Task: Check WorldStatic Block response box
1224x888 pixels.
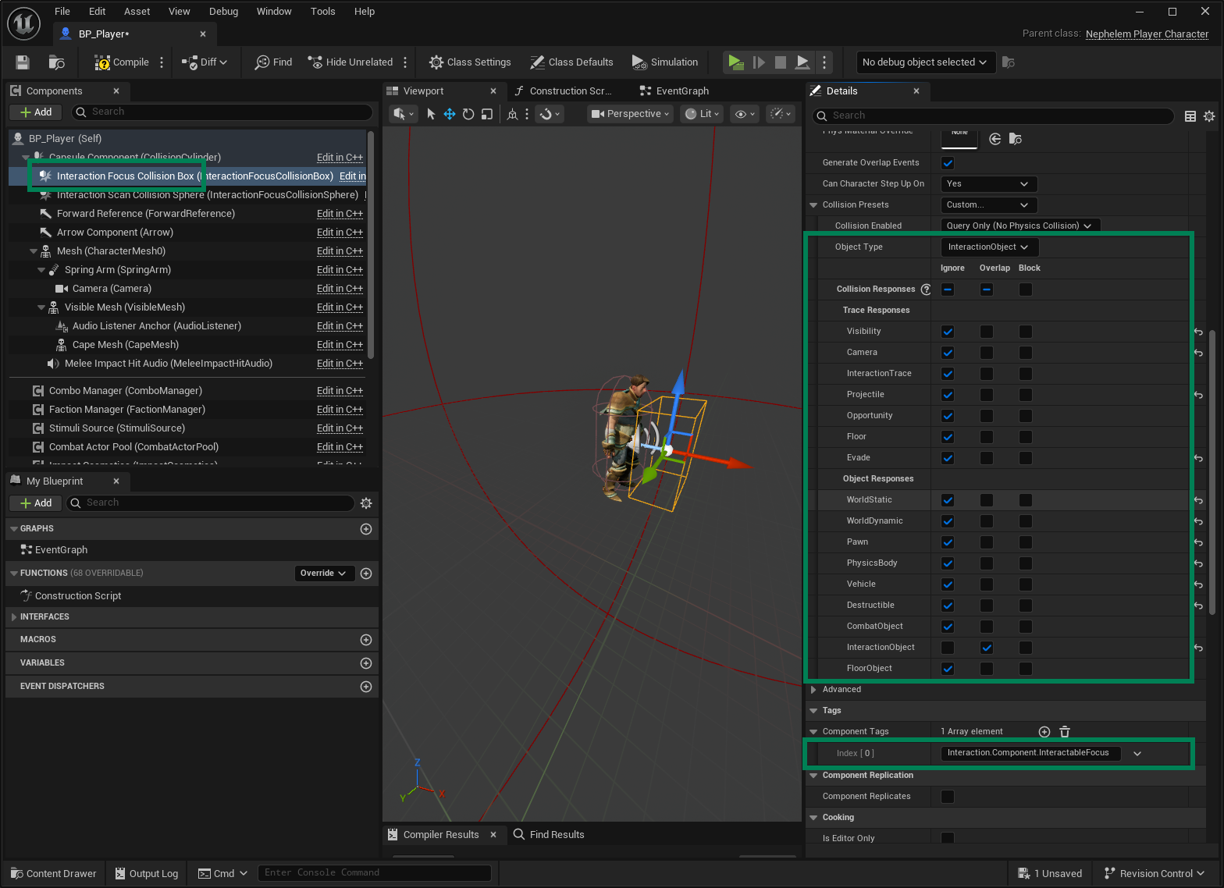Action: 1026,500
